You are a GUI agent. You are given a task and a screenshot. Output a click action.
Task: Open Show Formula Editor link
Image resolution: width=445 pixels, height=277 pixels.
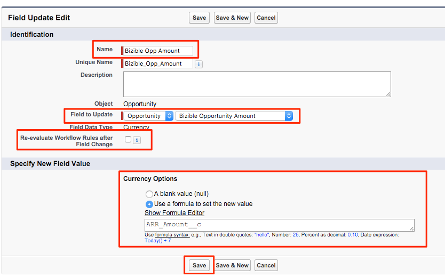(x=174, y=213)
